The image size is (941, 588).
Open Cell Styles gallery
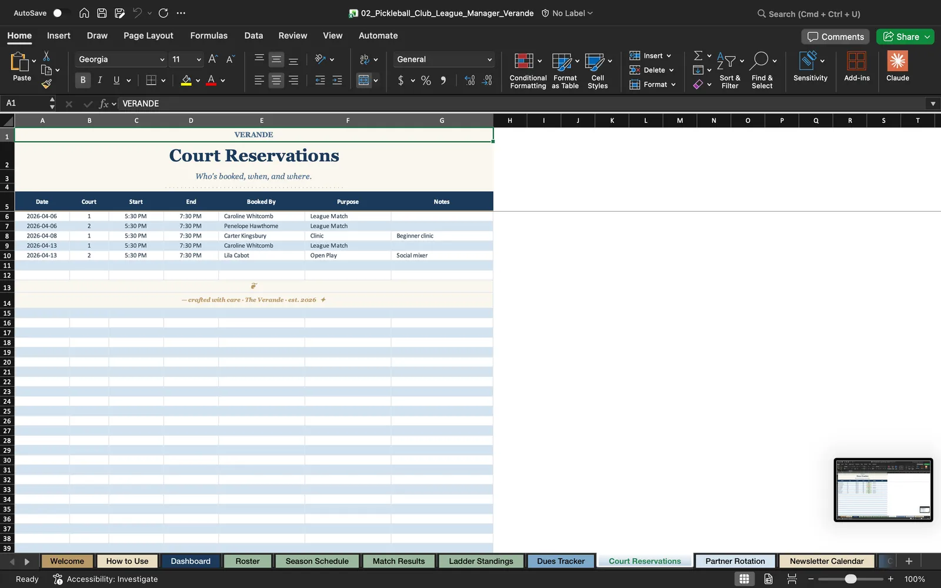pyautogui.click(x=598, y=71)
